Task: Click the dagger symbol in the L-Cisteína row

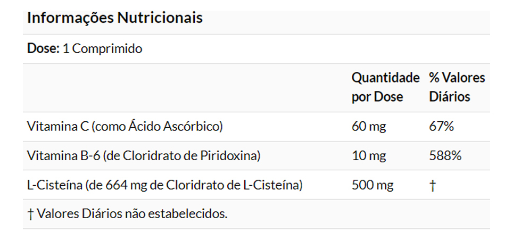Action: pos(432,185)
